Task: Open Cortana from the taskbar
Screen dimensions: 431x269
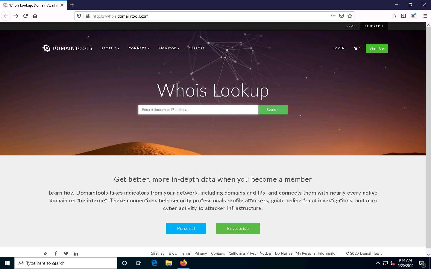Action: 125,263
